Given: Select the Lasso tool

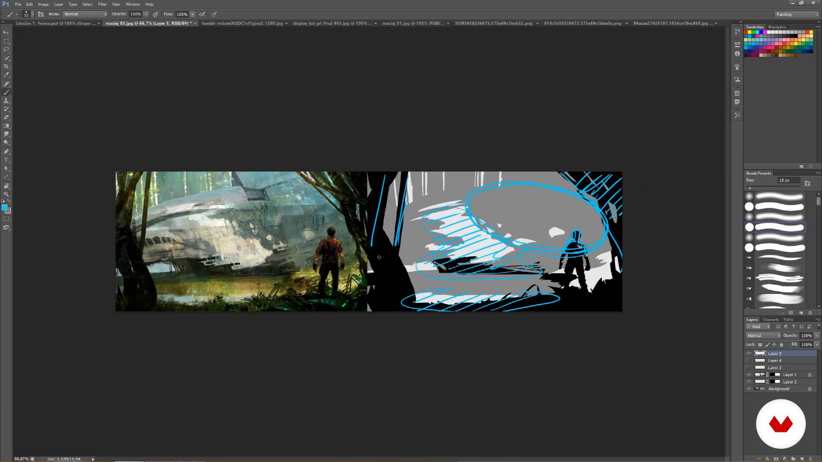Looking at the screenshot, I should coord(6,50).
